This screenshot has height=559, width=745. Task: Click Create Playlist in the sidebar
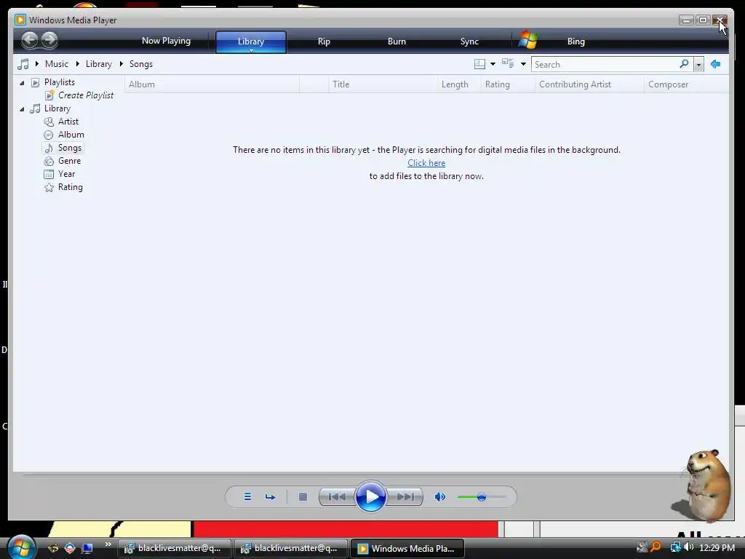[86, 95]
